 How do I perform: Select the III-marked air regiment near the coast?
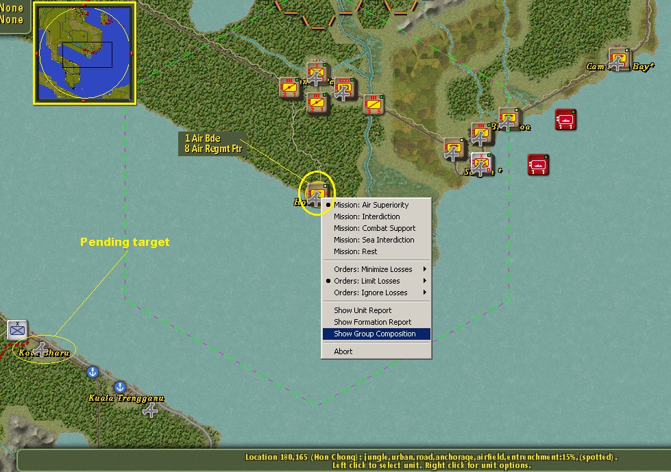(x=481, y=134)
